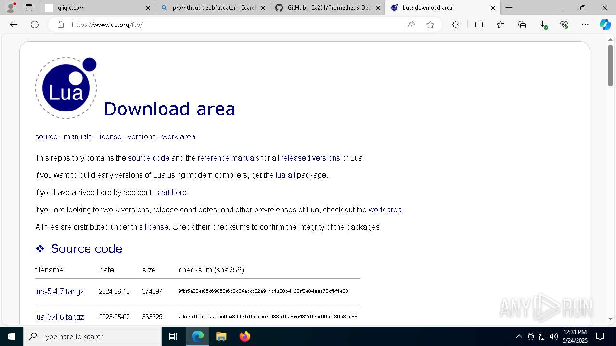Select the date 2024-06-13 cell
This screenshot has width=616, height=346.
(114, 291)
